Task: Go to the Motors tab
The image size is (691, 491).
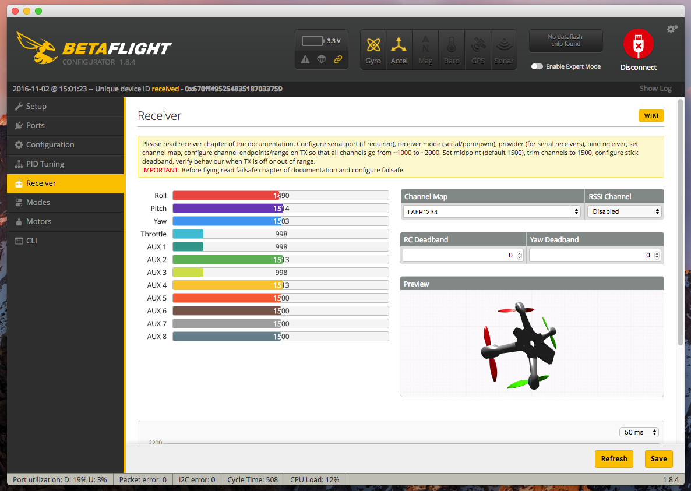Action: 65,221
